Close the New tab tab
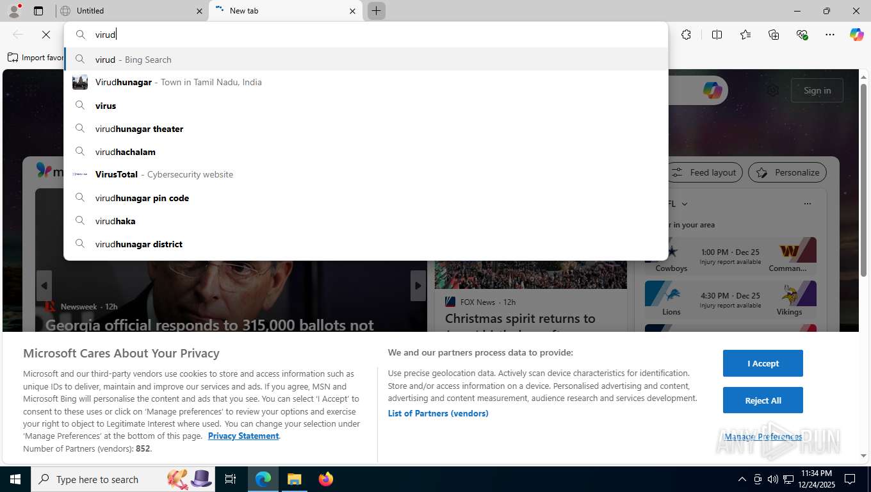 [352, 11]
